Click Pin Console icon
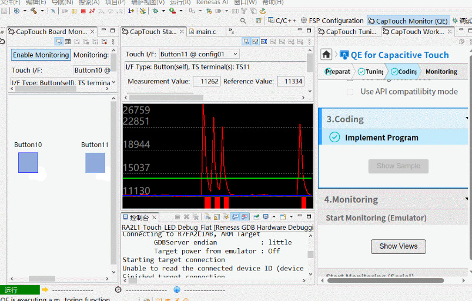The image size is (472, 301). coord(256,217)
